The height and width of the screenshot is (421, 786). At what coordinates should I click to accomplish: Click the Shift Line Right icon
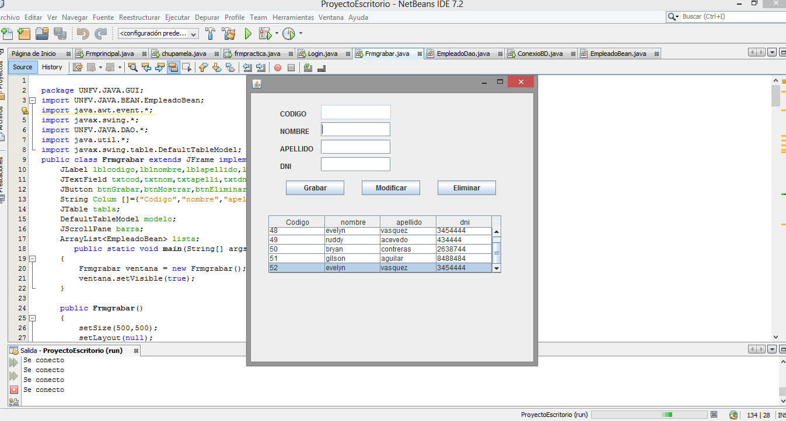[x=260, y=68]
